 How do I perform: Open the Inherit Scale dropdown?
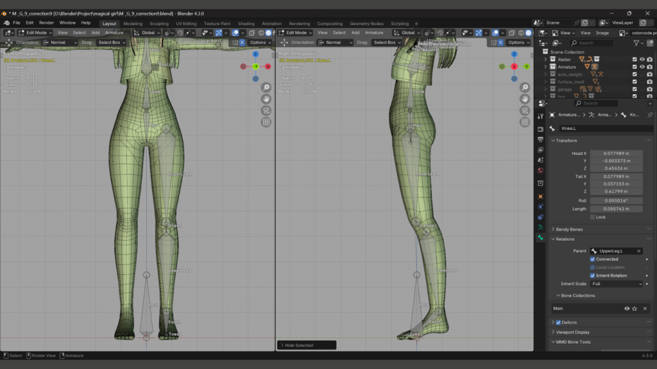point(617,284)
